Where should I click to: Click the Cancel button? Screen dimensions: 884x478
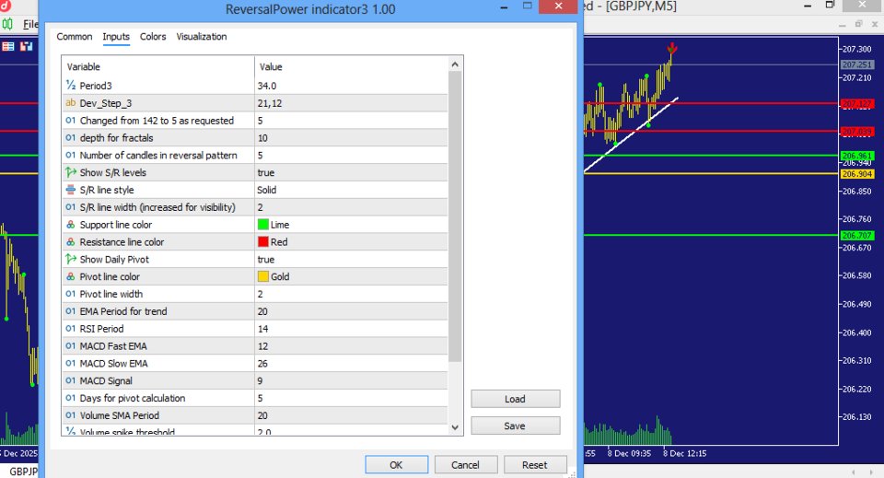click(x=465, y=465)
